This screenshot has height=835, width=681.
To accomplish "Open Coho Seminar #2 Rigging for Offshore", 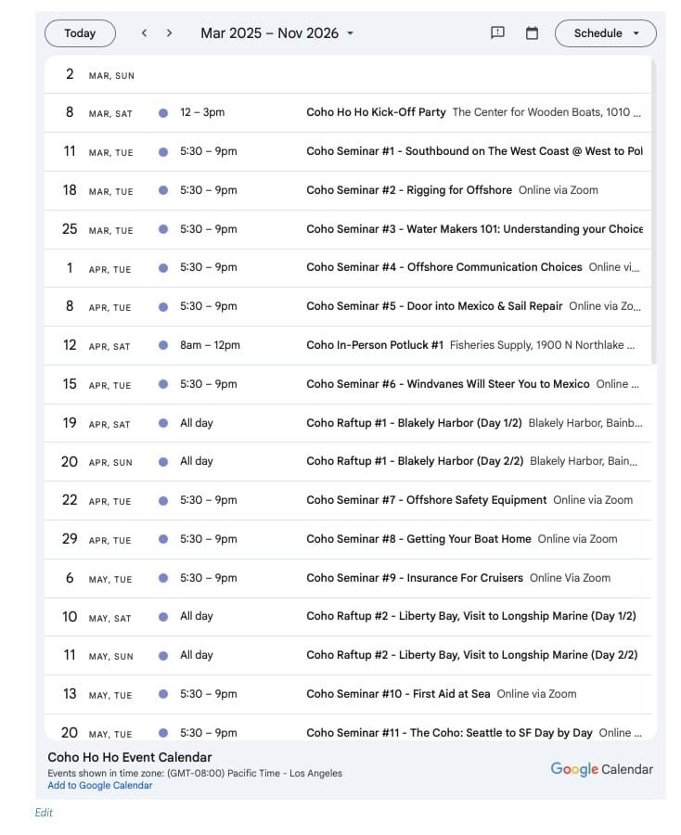I will [408, 190].
